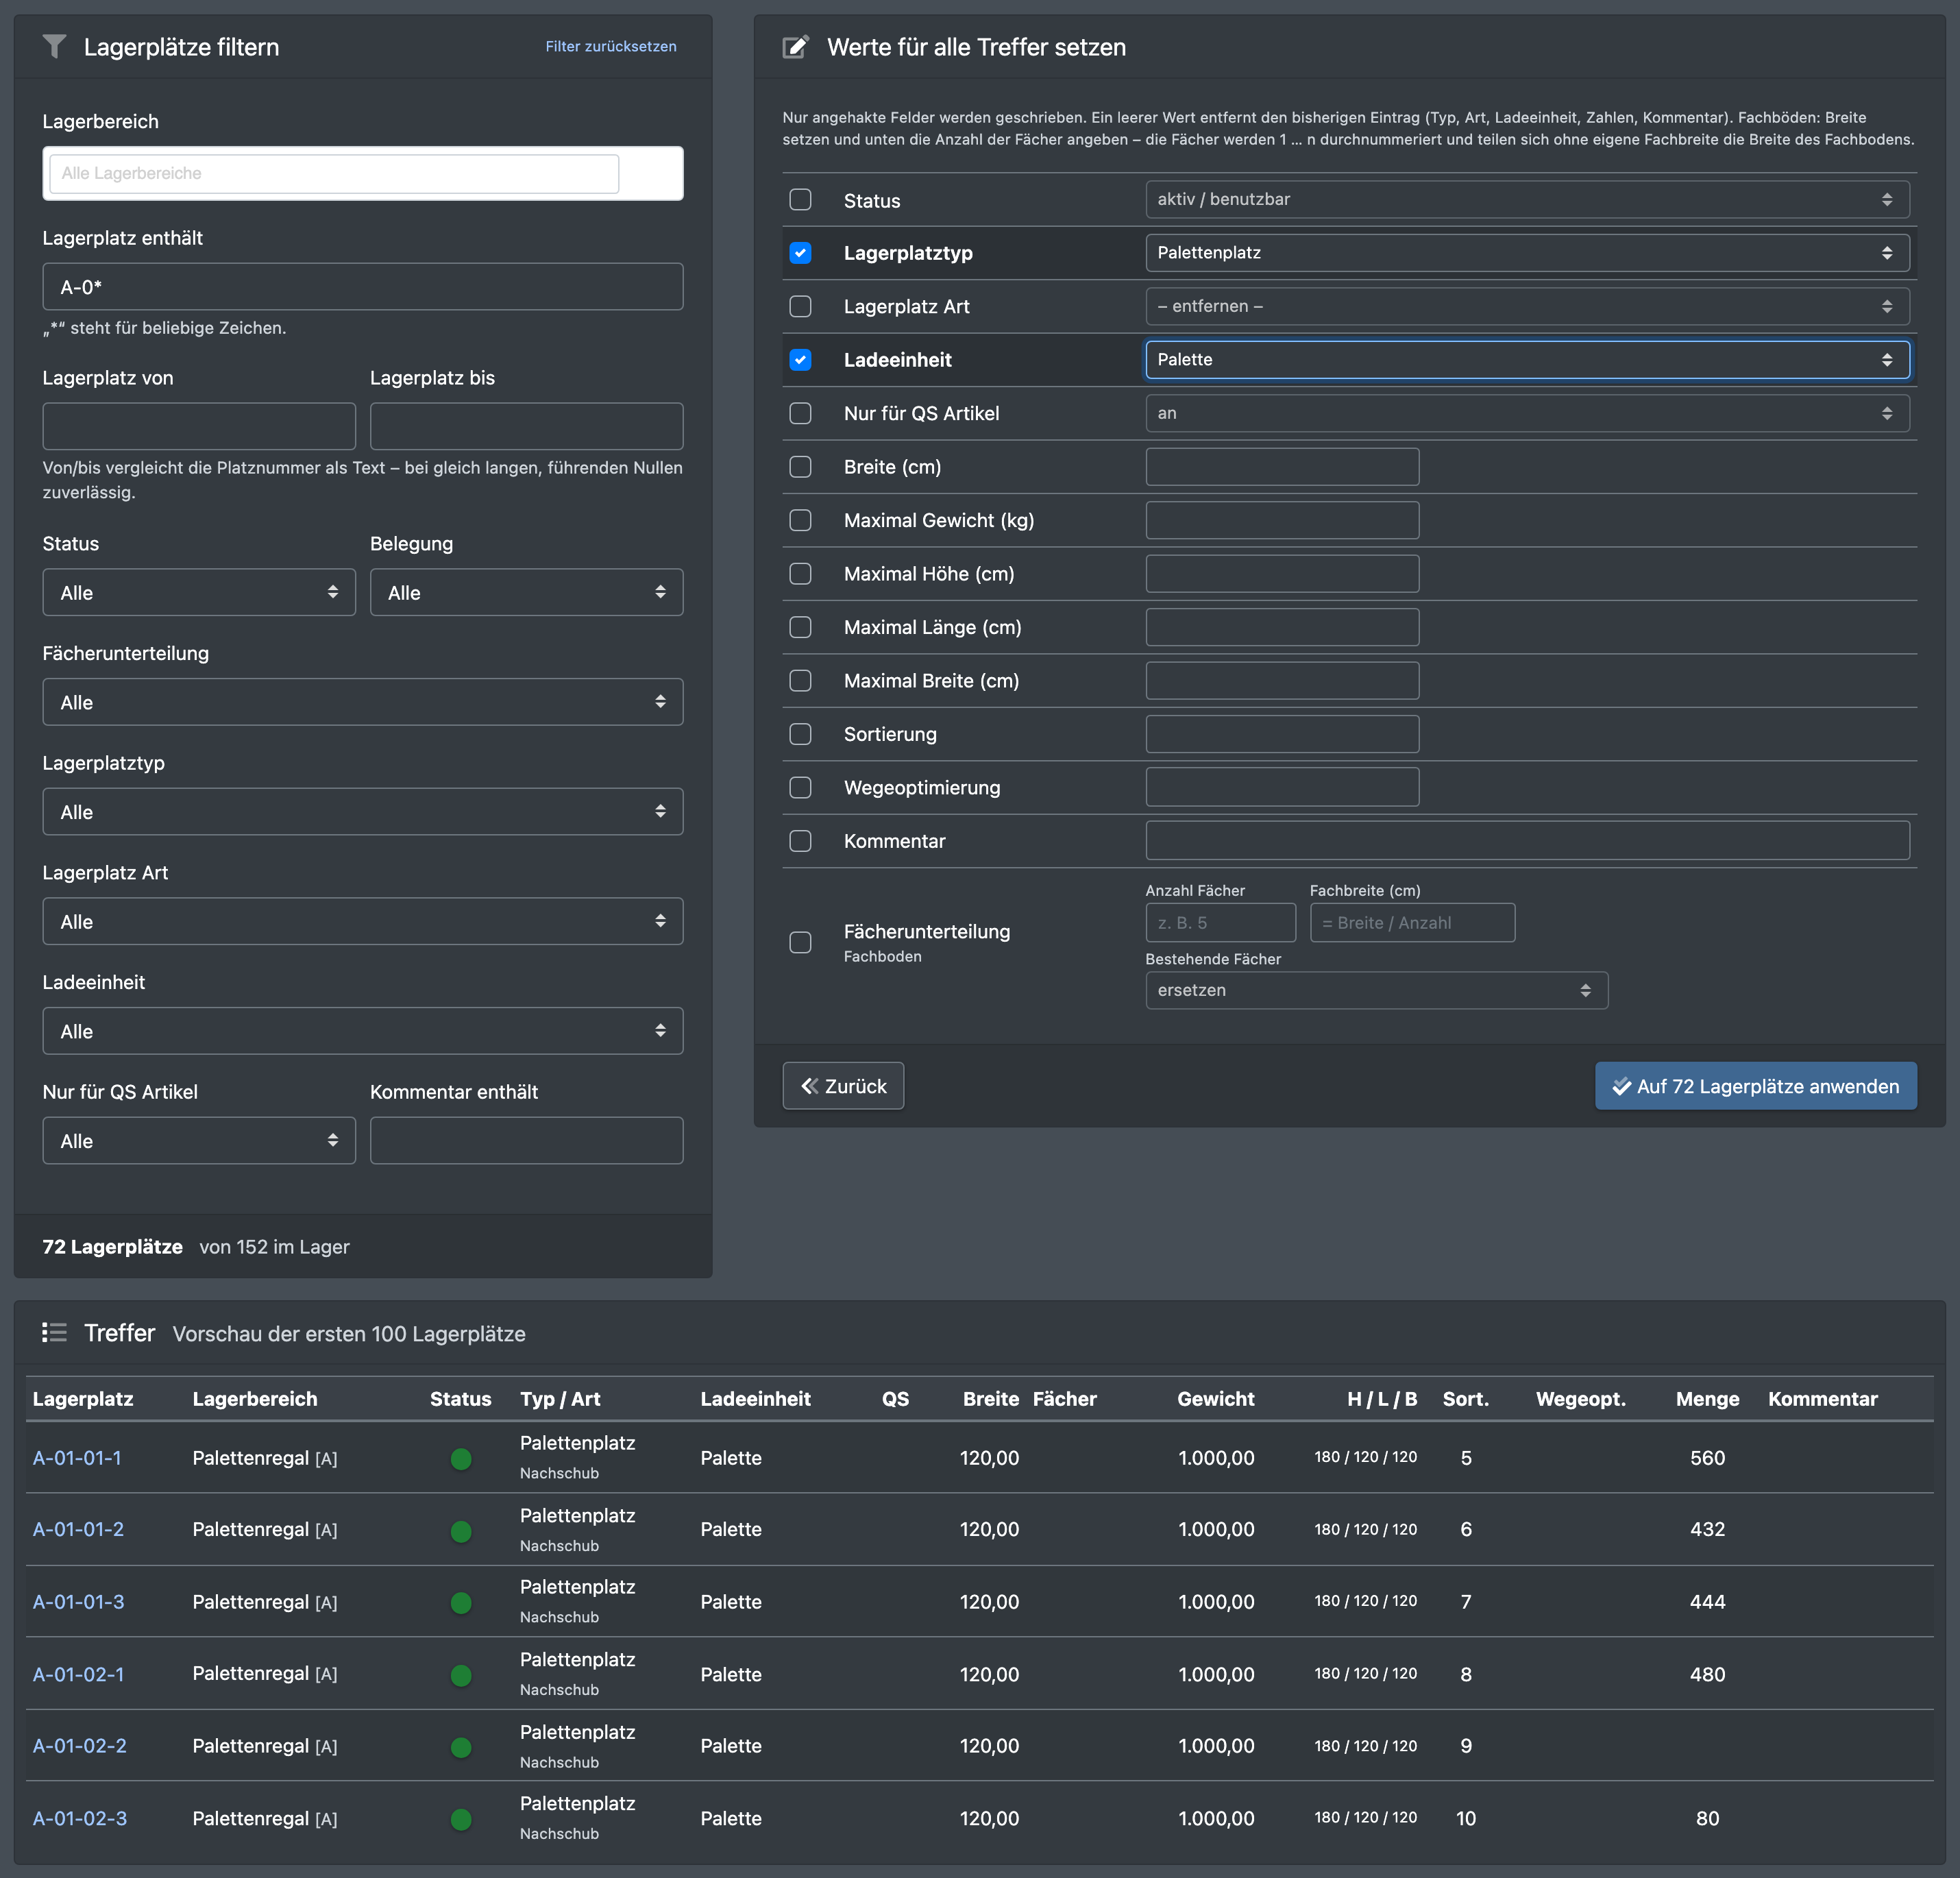Image resolution: width=1960 pixels, height=1878 pixels.
Task: Click the Zurück button
Action: point(843,1086)
